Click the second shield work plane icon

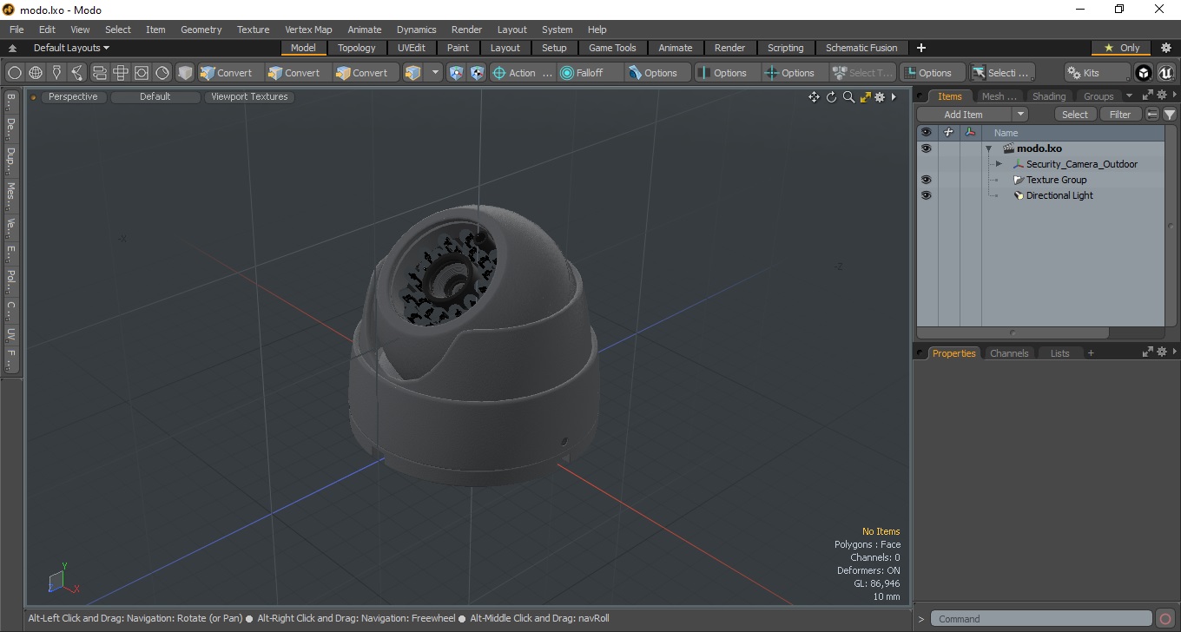[x=477, y=73]
